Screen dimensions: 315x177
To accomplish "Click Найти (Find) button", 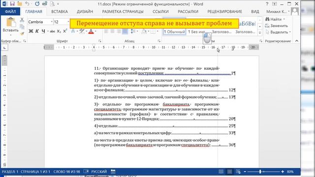I will click(275, 19).
